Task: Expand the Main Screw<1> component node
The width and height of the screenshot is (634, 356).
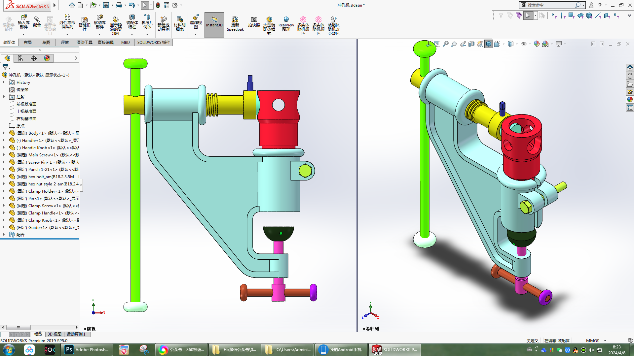Action: 4,155
